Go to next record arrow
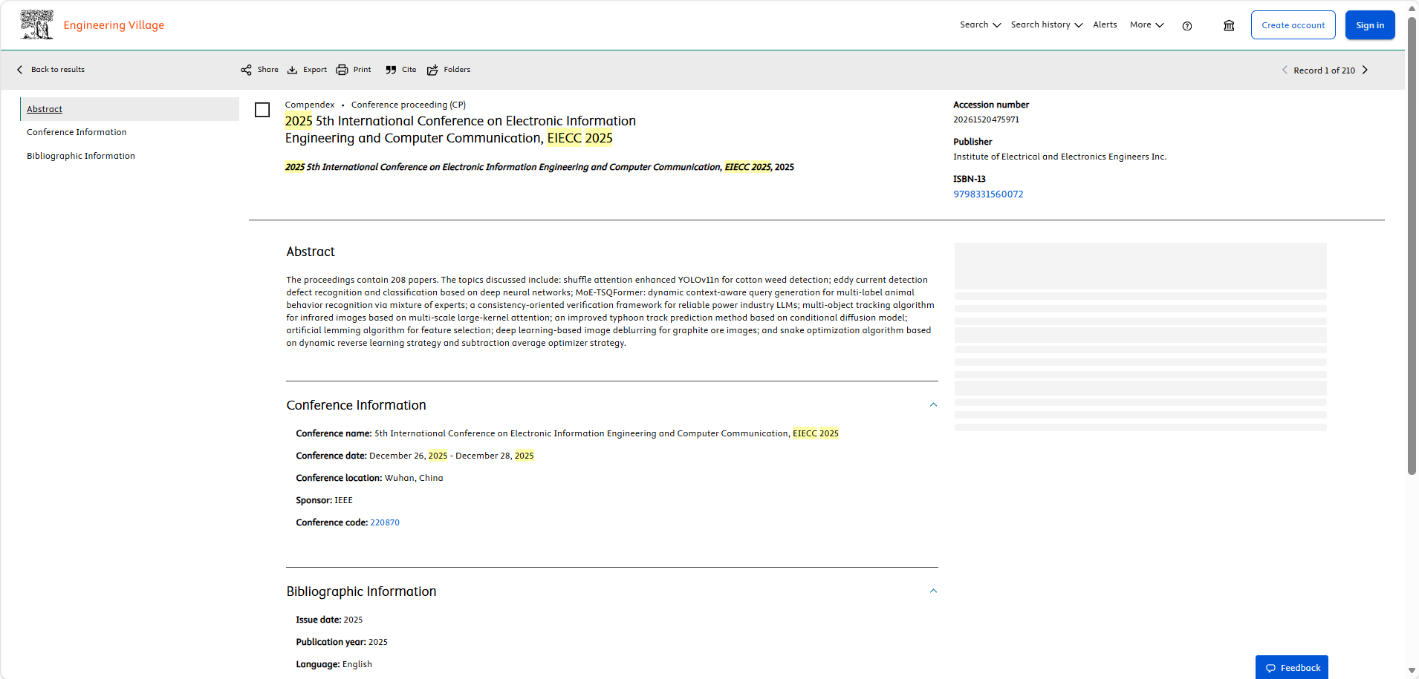Screen dimensions: 1419x679 [1365, 70]
